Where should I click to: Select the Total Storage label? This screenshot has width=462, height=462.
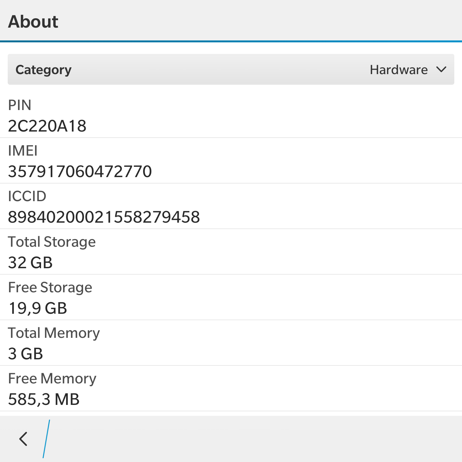click(x=52, y=242)
